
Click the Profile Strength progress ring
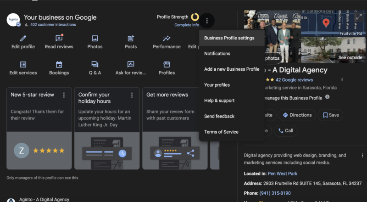click(195, 17)
